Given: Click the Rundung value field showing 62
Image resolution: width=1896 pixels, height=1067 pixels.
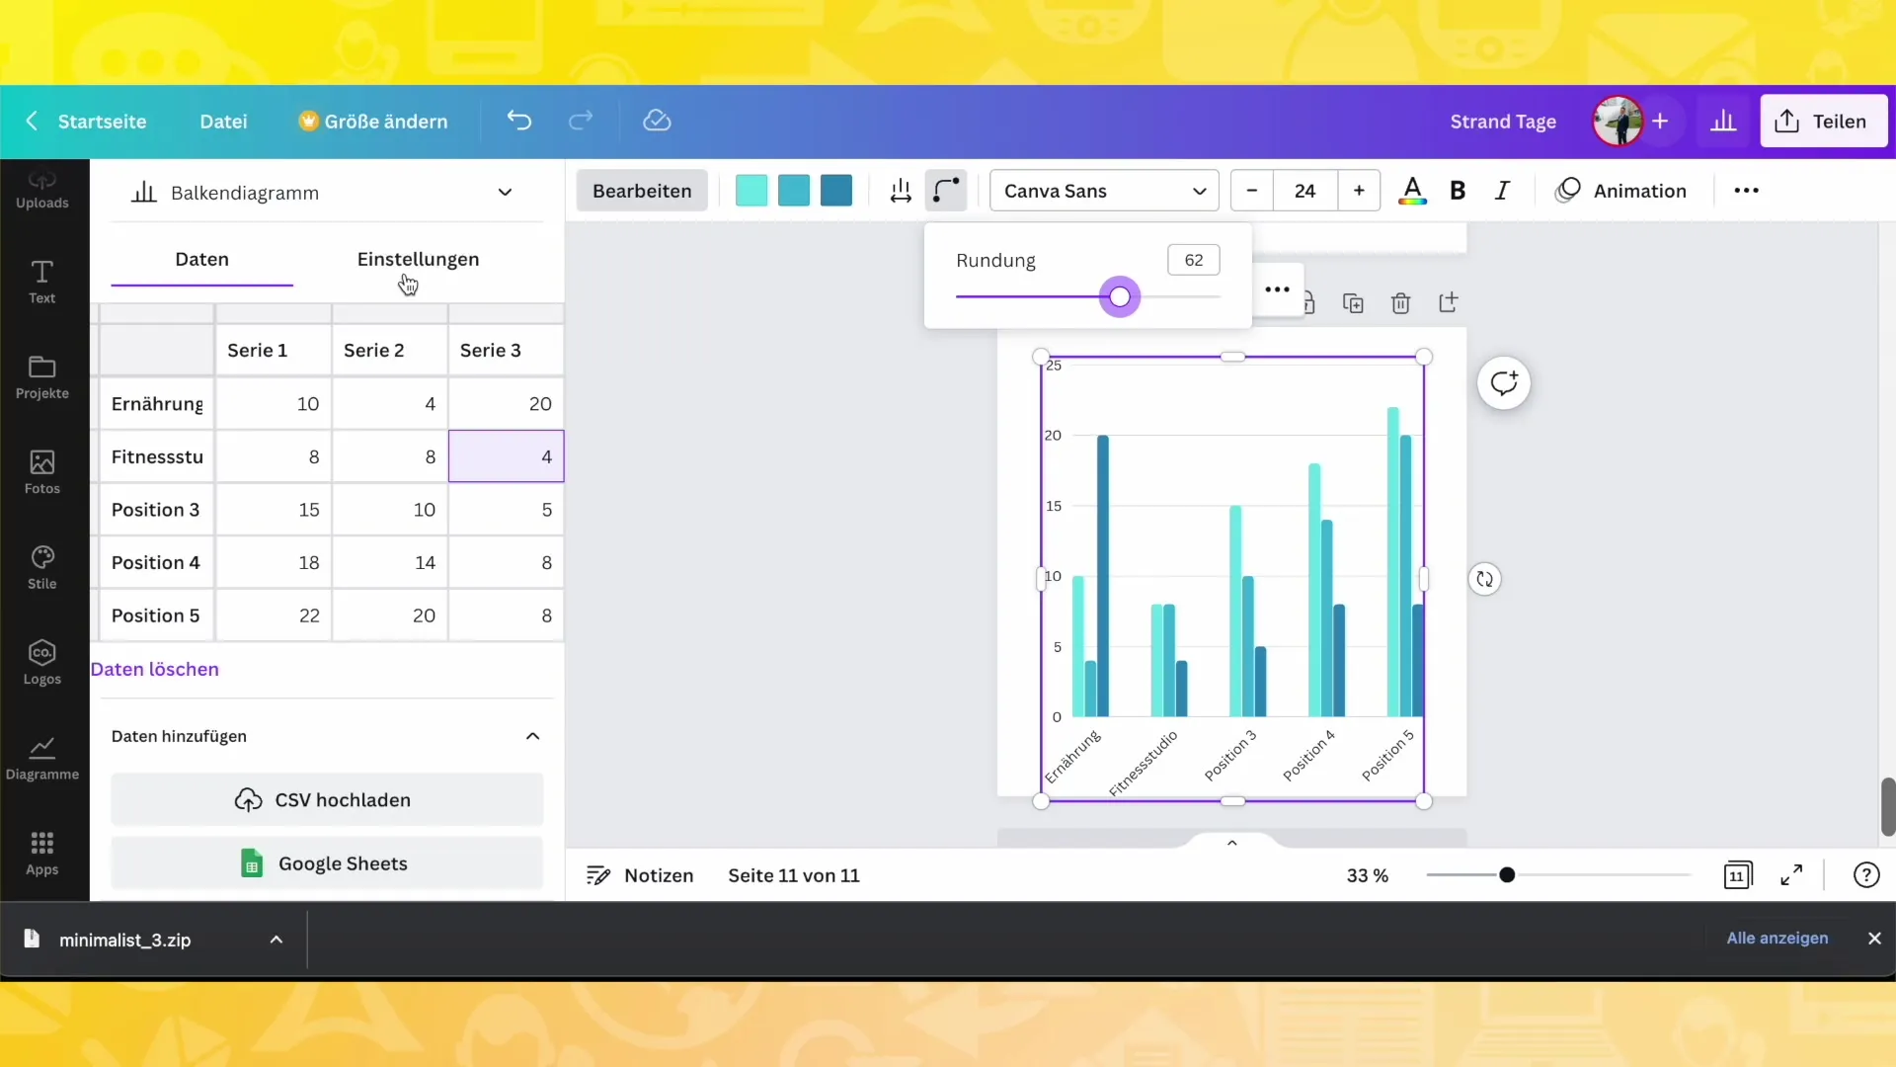Looking at the screenshot, I should coord(1194,260).
